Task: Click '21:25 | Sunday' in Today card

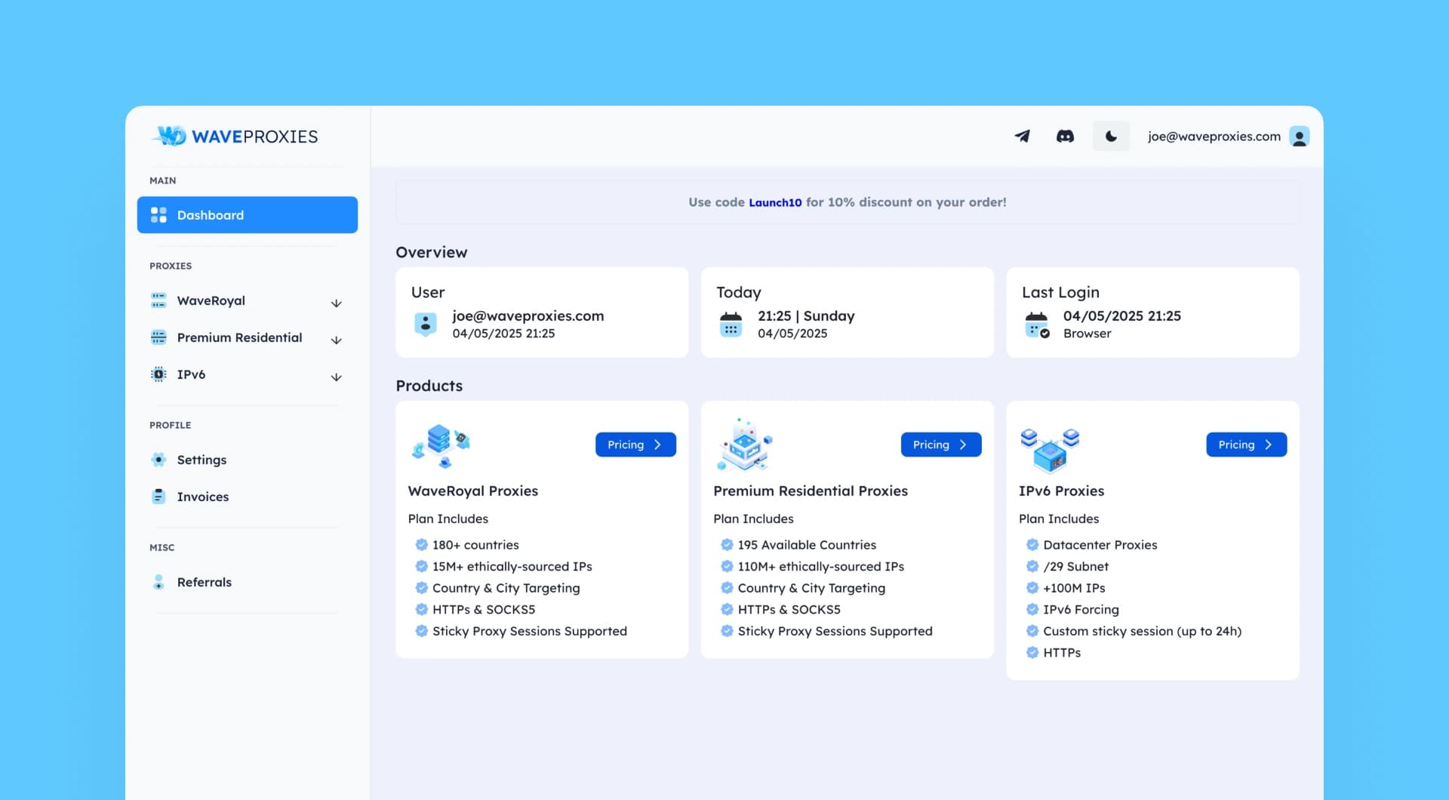Action: (x=806, y=315)
